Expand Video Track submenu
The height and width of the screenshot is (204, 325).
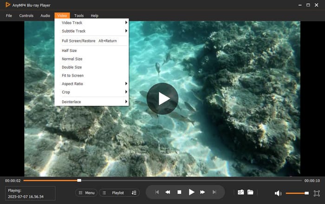click(91, 23)
